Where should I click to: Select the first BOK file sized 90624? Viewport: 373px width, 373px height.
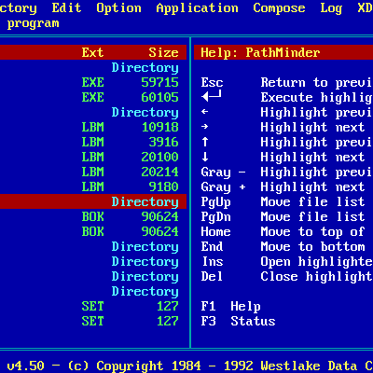click(x=93, y=216)
